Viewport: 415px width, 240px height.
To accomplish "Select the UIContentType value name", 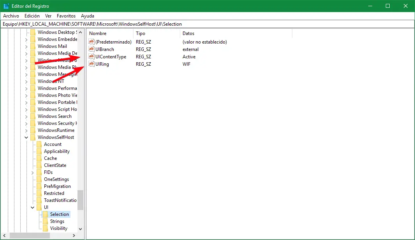I will click(x=111, y=56).
